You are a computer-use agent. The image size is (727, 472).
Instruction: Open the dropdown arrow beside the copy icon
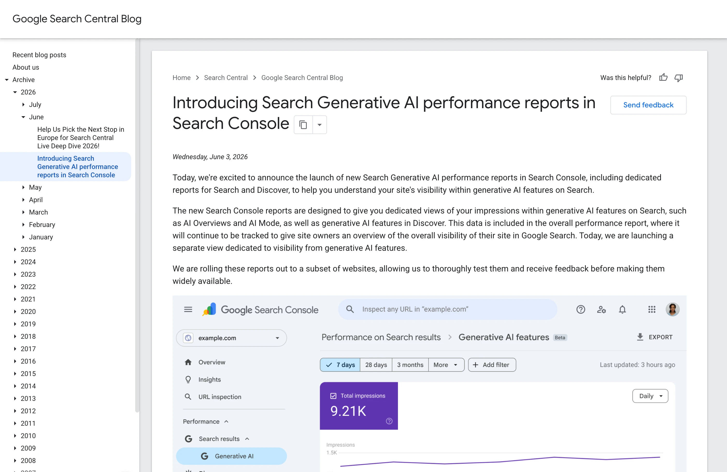click(x=319, y=124)
